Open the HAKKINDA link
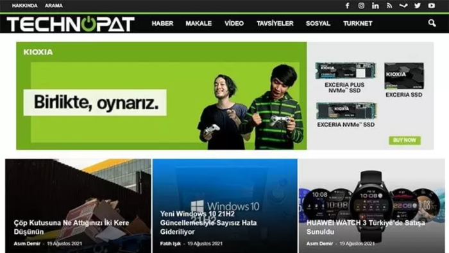449x253 pixels. tap(24, 6)
